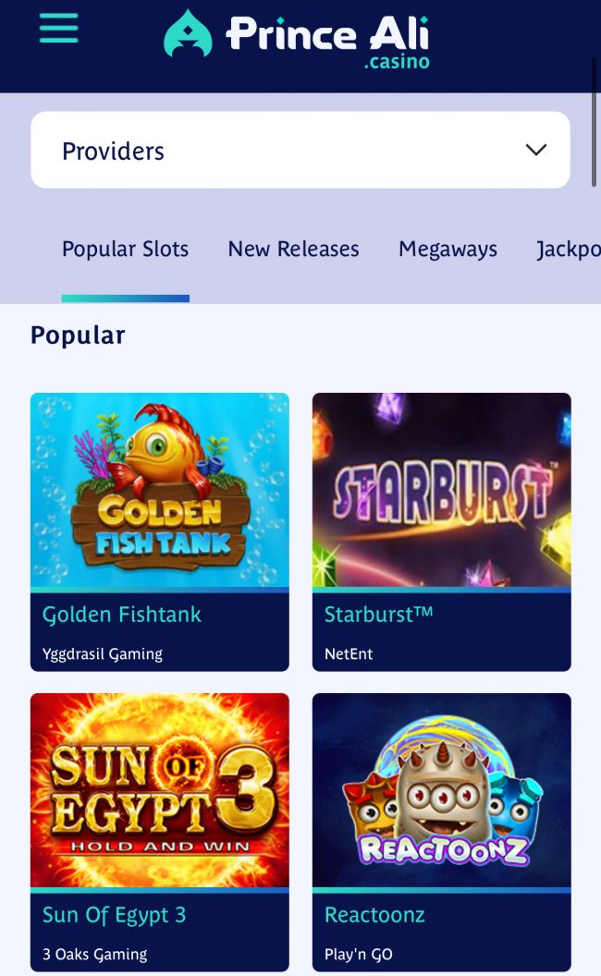
Task: Click the Prince Ali crown logo icon
Action: [x=188, y=34]
